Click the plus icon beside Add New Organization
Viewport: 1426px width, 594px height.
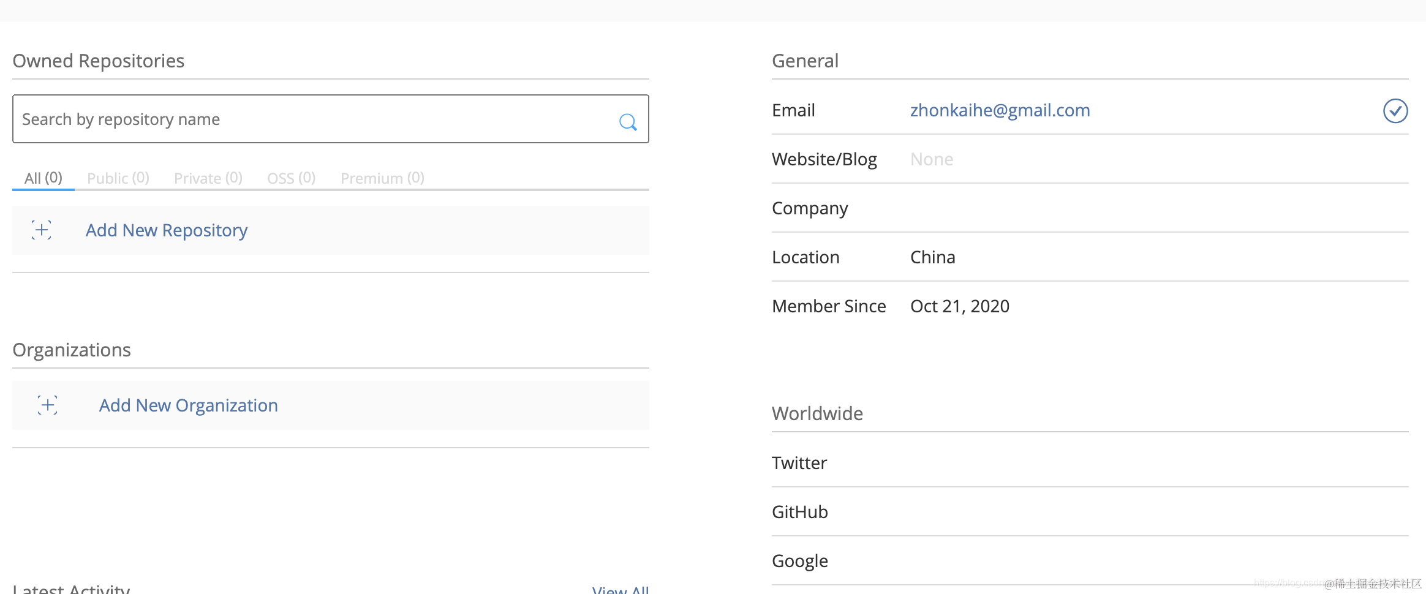coord(48,405)
